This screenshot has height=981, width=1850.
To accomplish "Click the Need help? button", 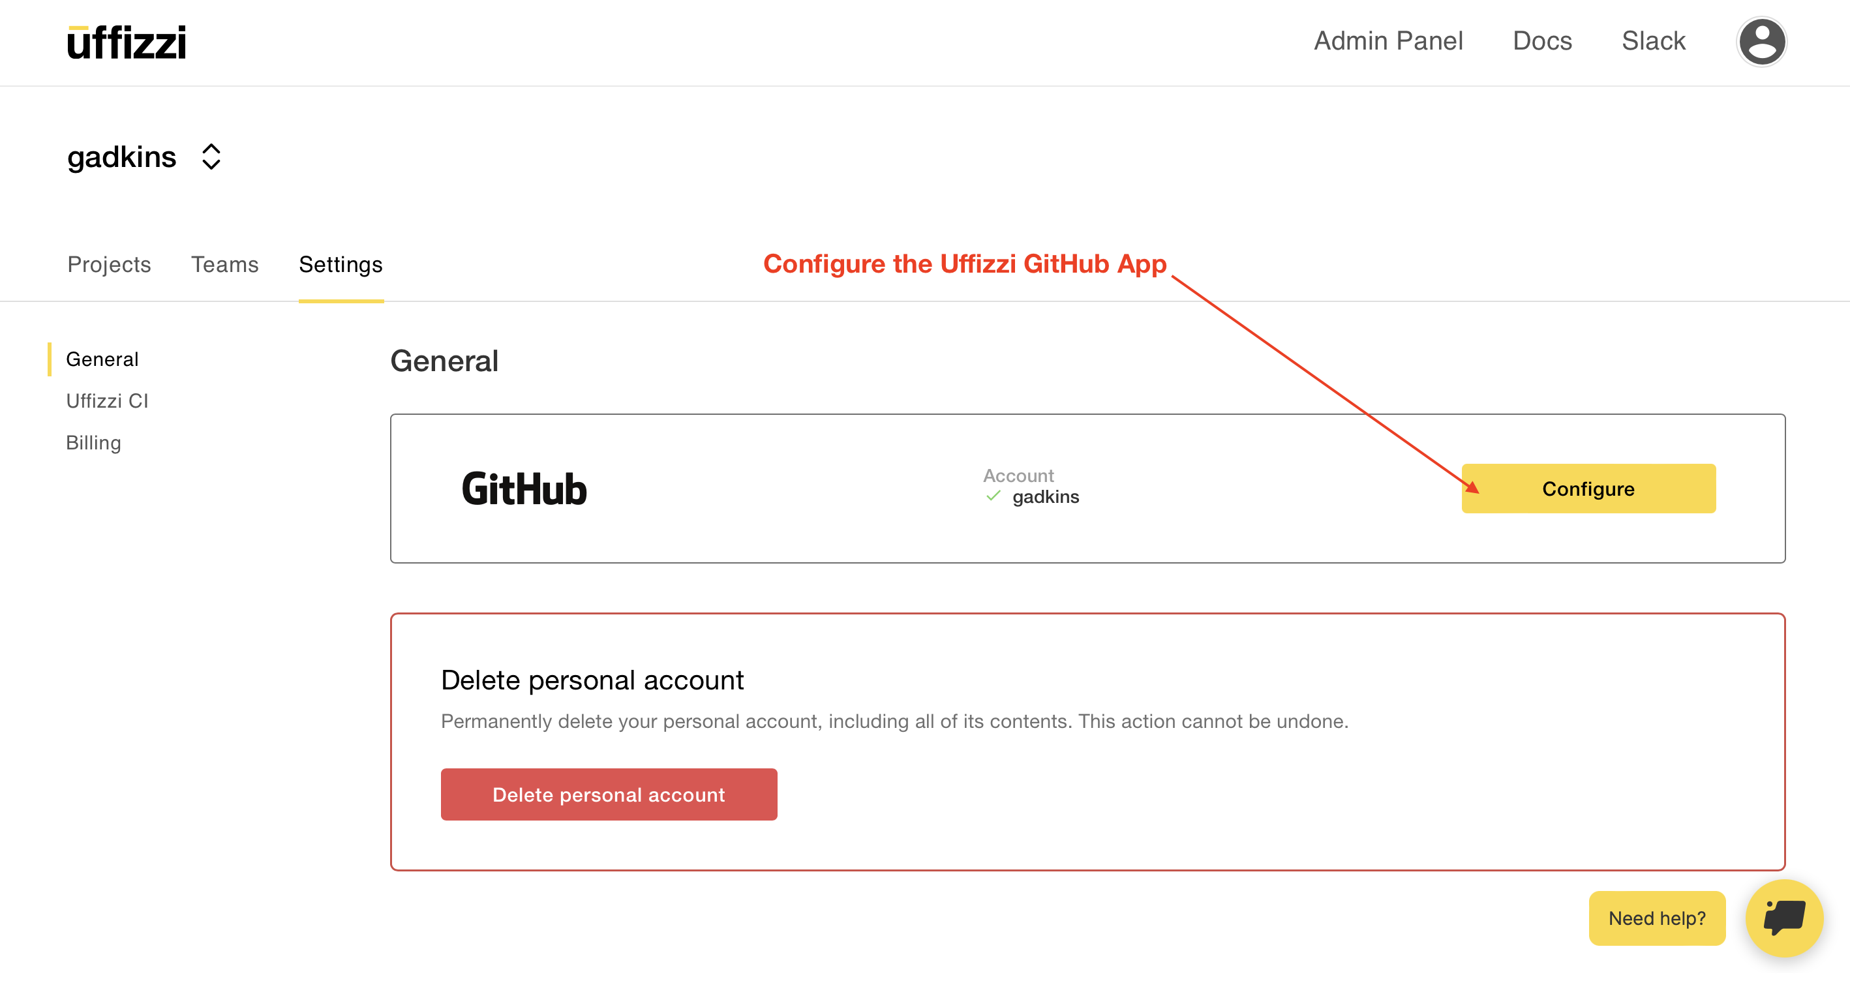I will (1656, 918).
